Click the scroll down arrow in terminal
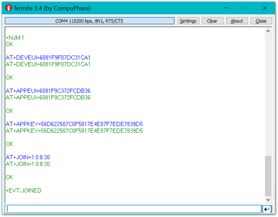 [268, 200]
